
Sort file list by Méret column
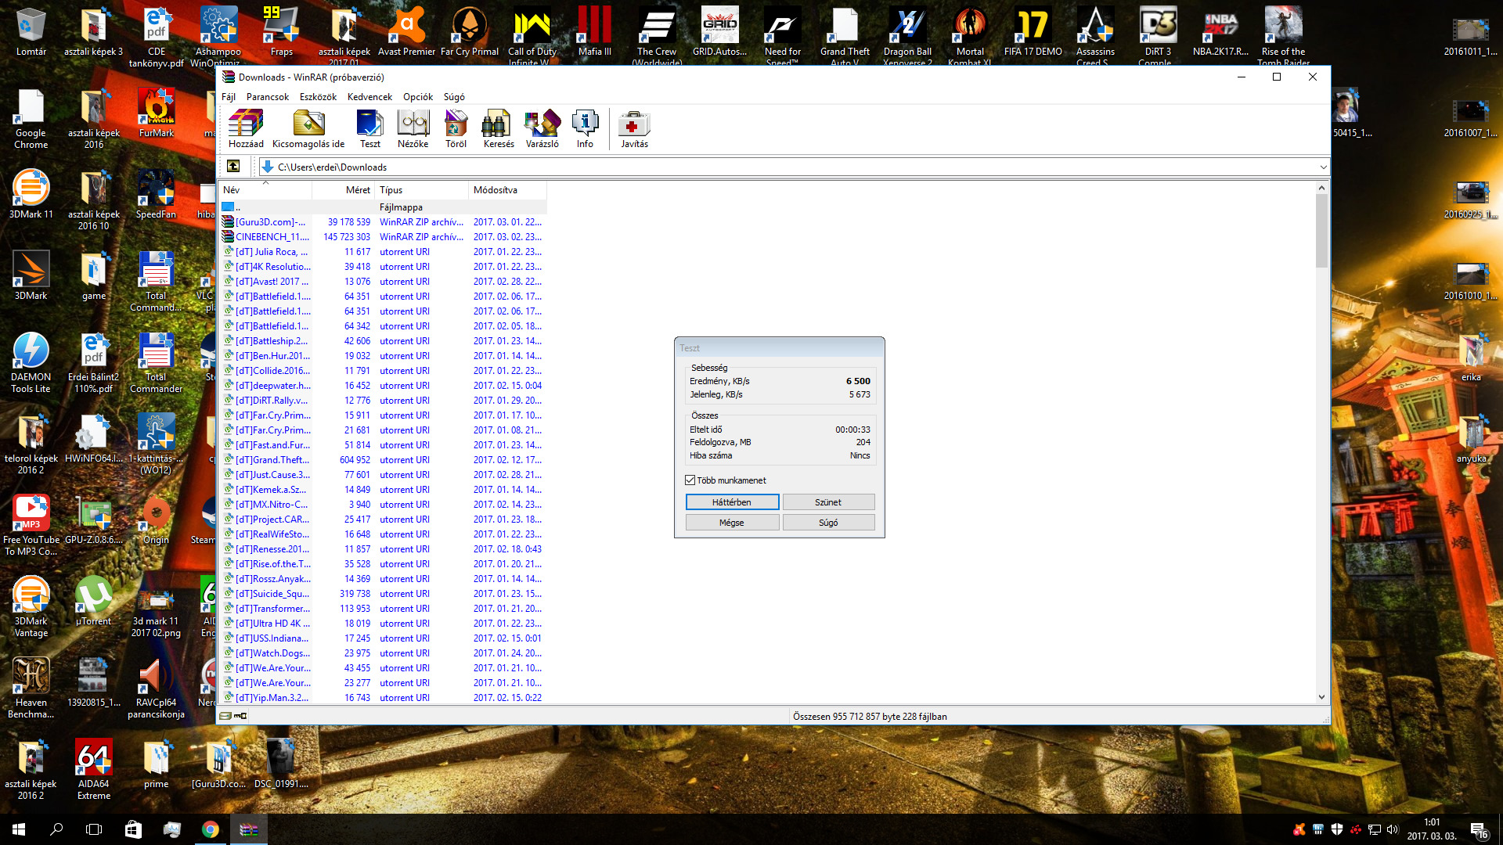coord(344,190)
